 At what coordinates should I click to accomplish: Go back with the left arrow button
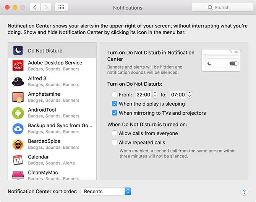click(35, 7)
